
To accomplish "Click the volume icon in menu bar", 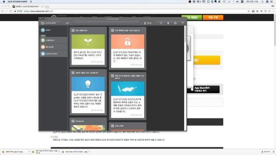I will tap(238, 2).
